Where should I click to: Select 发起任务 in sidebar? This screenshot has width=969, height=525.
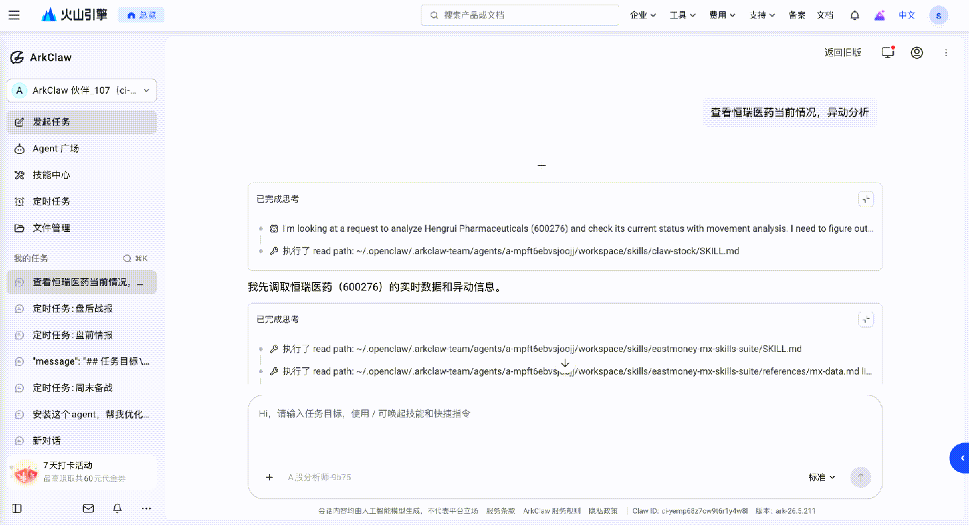point(82,122)
